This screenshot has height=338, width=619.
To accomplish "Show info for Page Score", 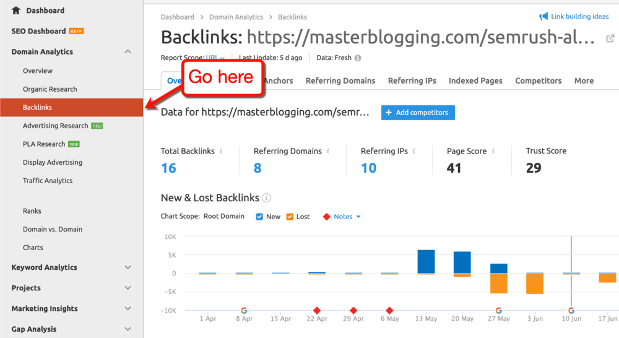I will (493, 151).
